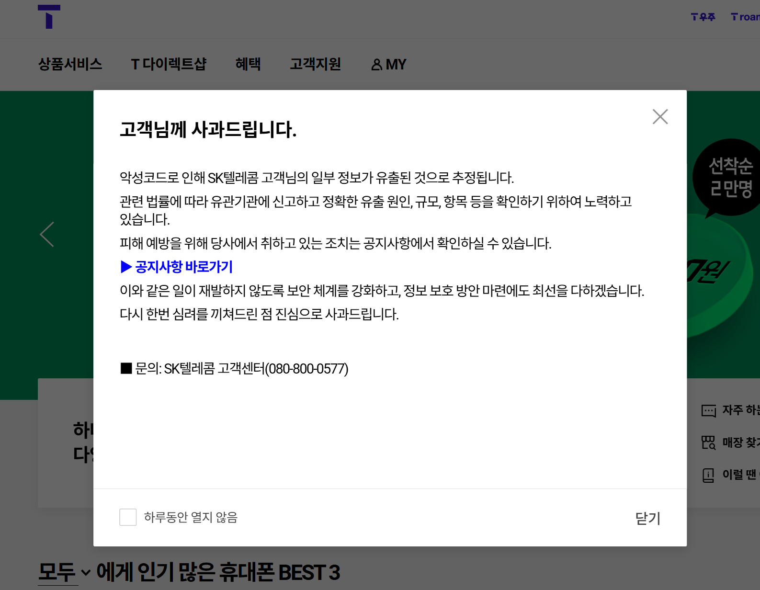Close the apology popup with X icon
The image size is (760, 590).
(x=660, y=116)
